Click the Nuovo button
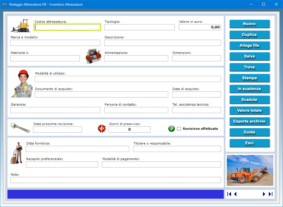283x207 pixels. [250, 24]
